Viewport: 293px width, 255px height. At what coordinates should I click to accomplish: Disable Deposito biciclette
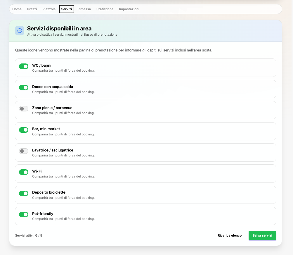(24, 193)
